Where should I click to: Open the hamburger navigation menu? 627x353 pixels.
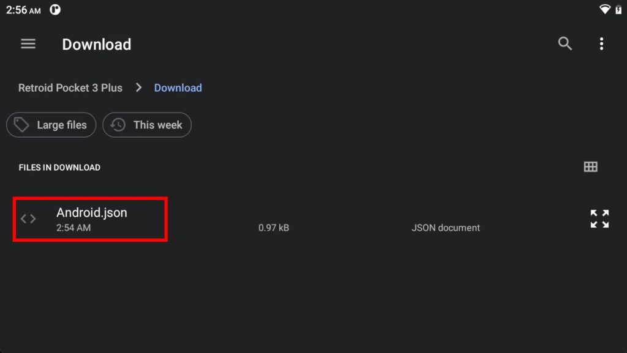[x=28, y=44]
